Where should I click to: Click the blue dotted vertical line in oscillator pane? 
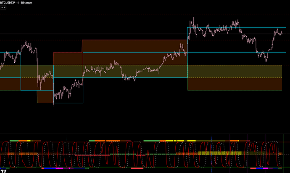coord(211,147)
